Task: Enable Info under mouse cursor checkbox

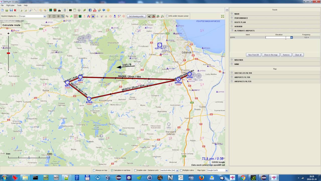Action: (167, 16)
